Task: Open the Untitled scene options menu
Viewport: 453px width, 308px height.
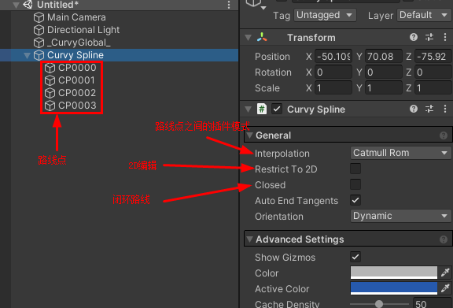Action: [x=229, y=5]
